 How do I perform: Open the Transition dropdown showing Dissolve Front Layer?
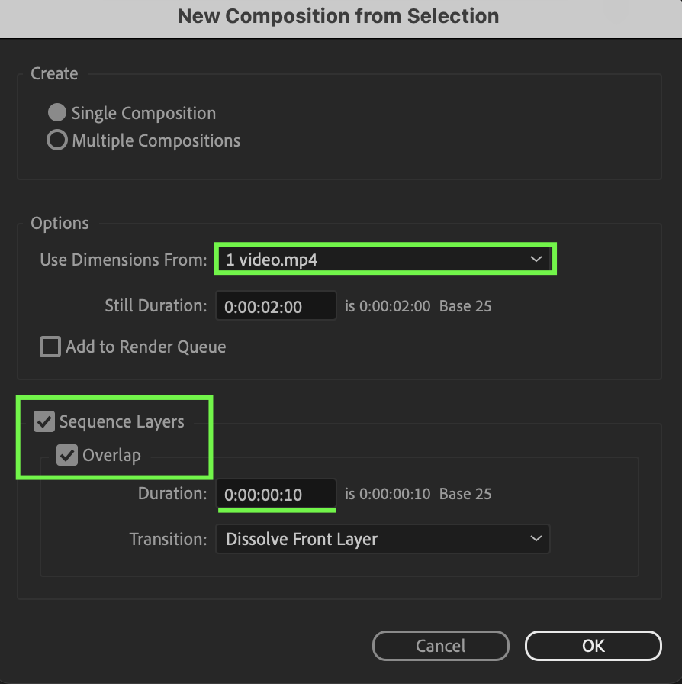tap(381, 539)
